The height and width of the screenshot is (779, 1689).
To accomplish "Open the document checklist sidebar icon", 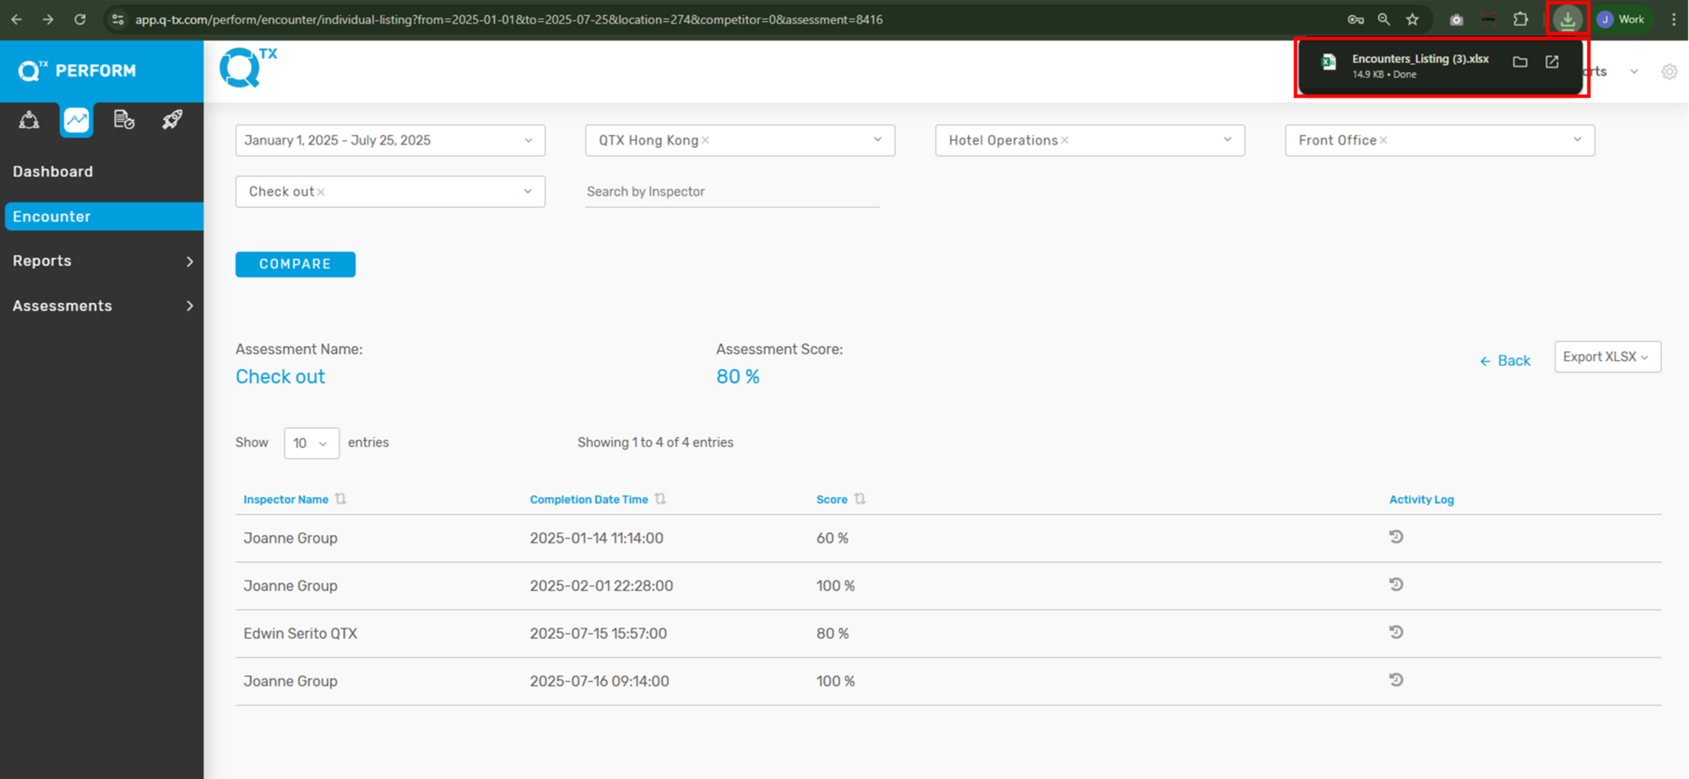I will point(124,120).
